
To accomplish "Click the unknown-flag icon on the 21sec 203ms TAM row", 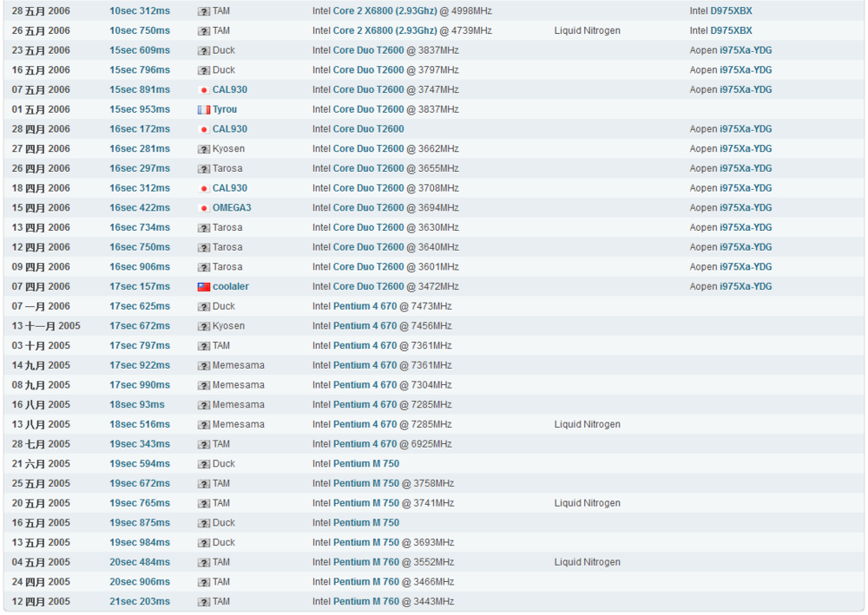I will (x=204, y=602).
